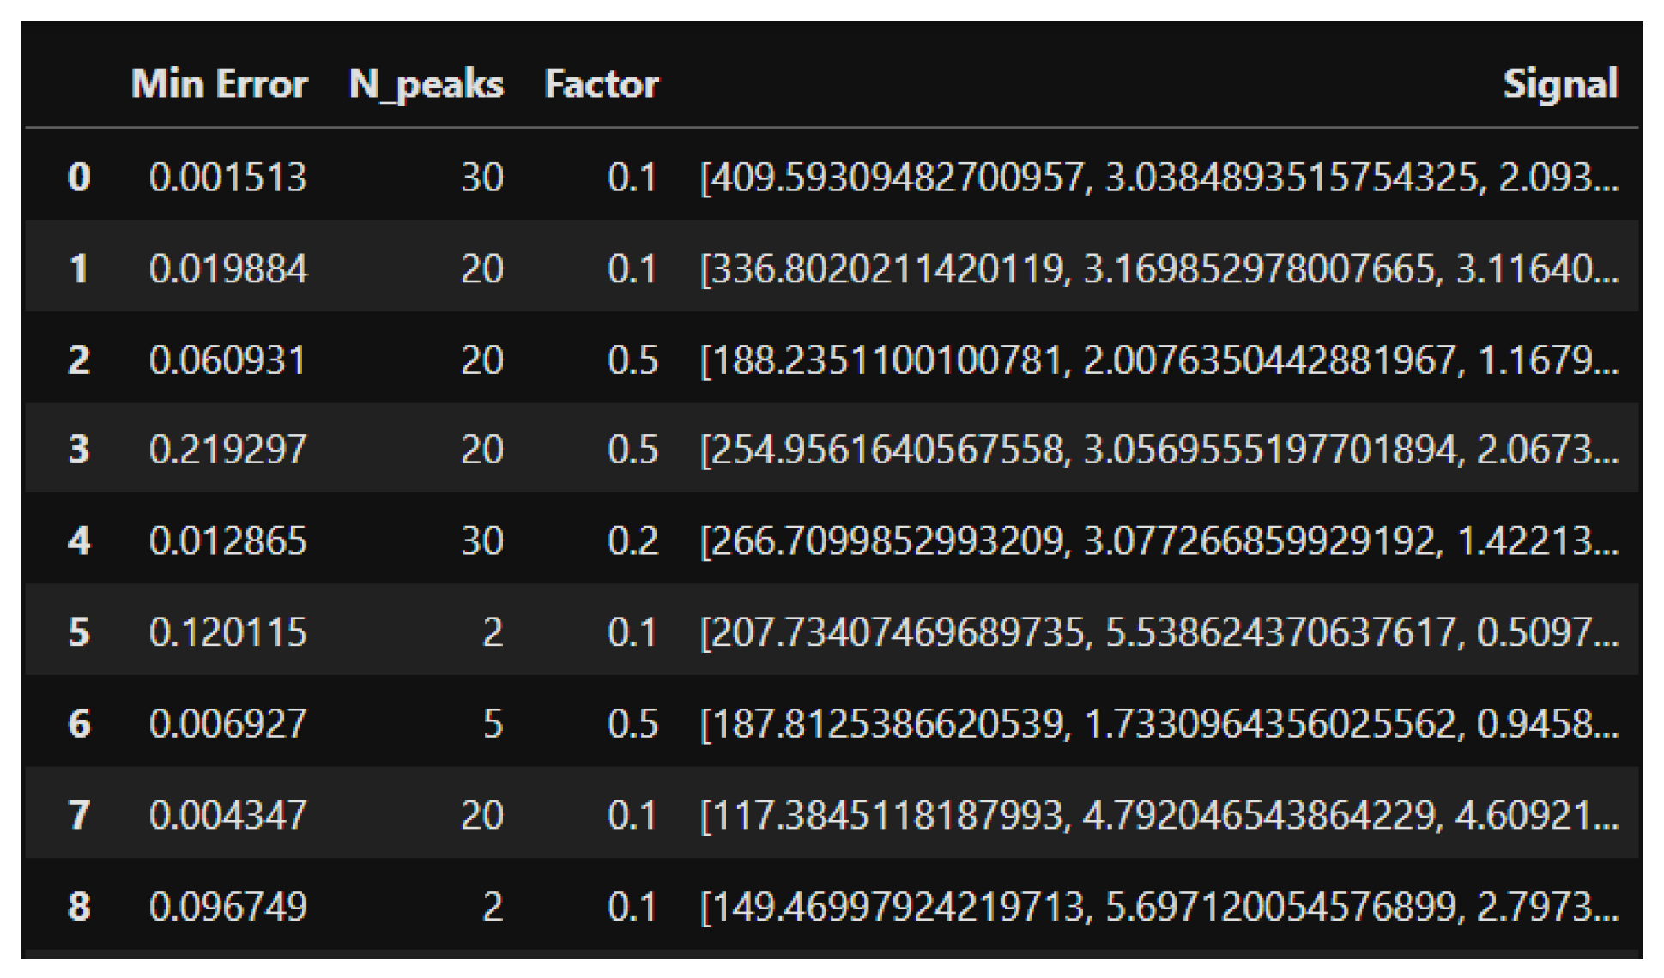Viewport: 1664px width, 978px height.
Task: Select row index 7
Action: point(79,814)
